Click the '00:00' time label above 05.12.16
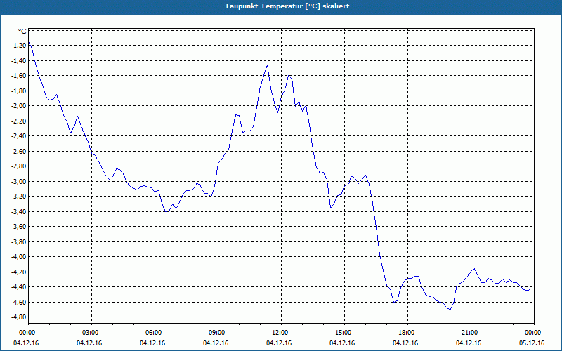This screenshot has height=351, width=562. pyautogui.click(x=534, y=333)
